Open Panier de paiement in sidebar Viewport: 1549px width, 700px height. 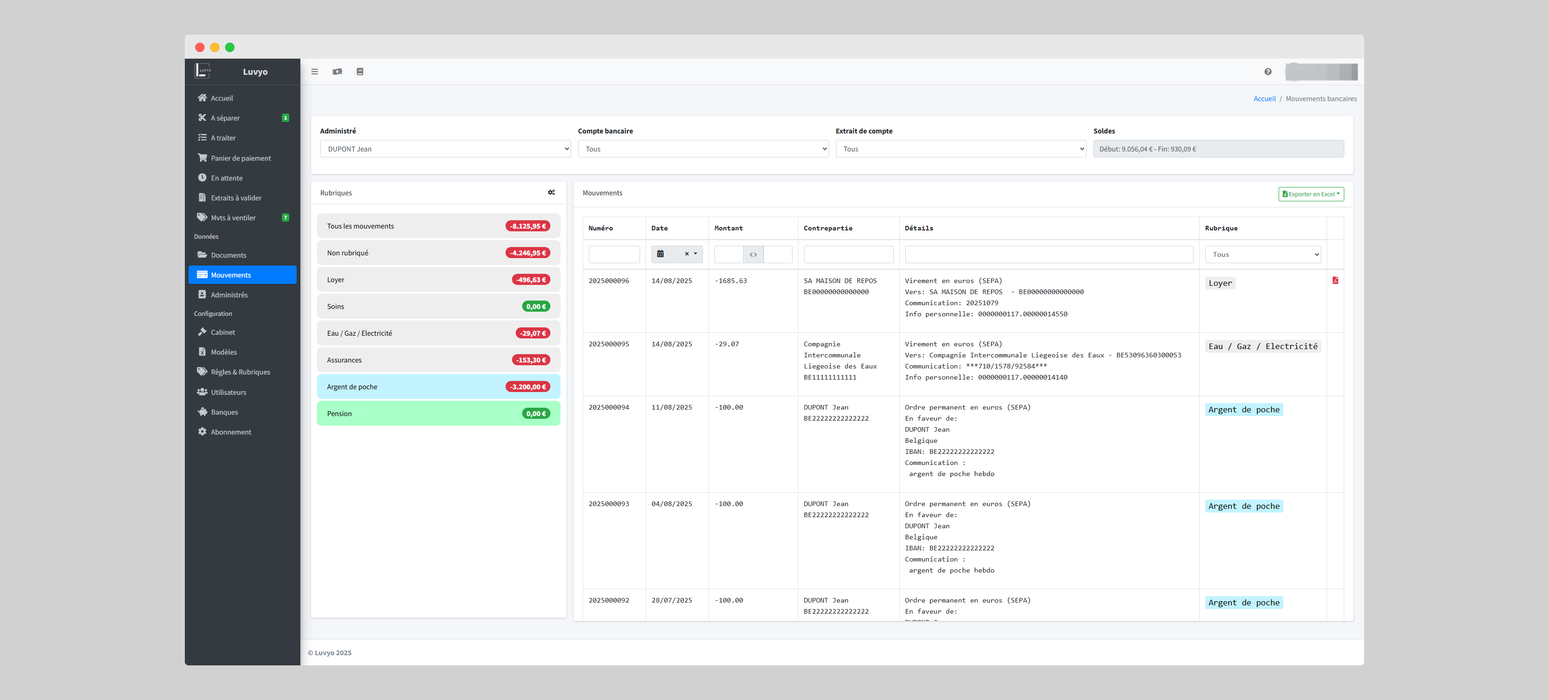click(x=240, y=158)
